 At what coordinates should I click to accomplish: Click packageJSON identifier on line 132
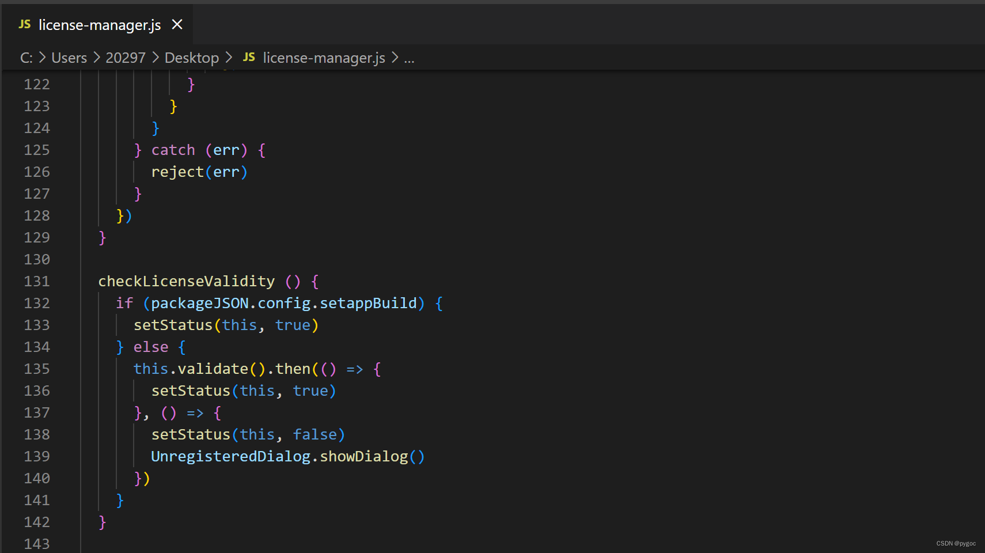(200, 303)
